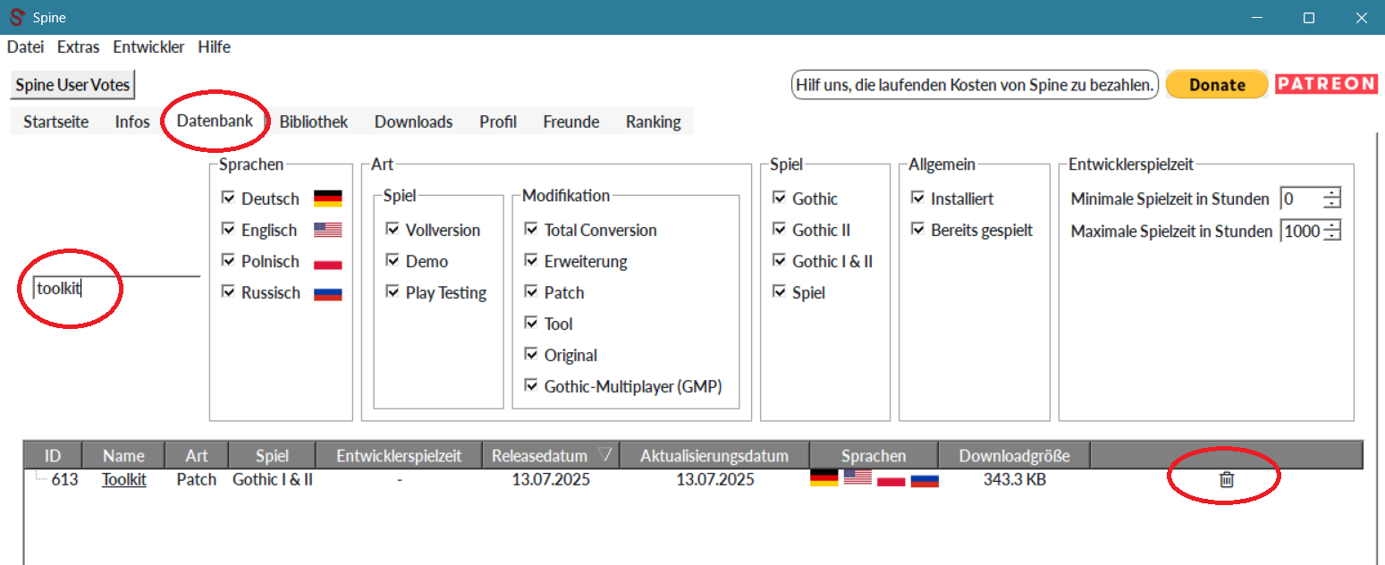Open the Patreon badge
1385x565 pixels.
coord(1325,84)
